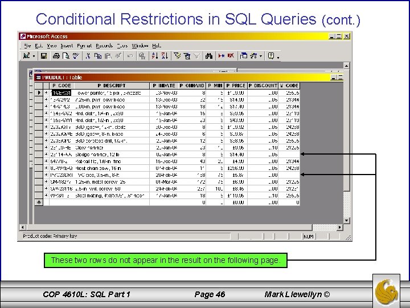Expand the B&D cordless drill row
The image size is (410, 308).
(x=46, y=141)
